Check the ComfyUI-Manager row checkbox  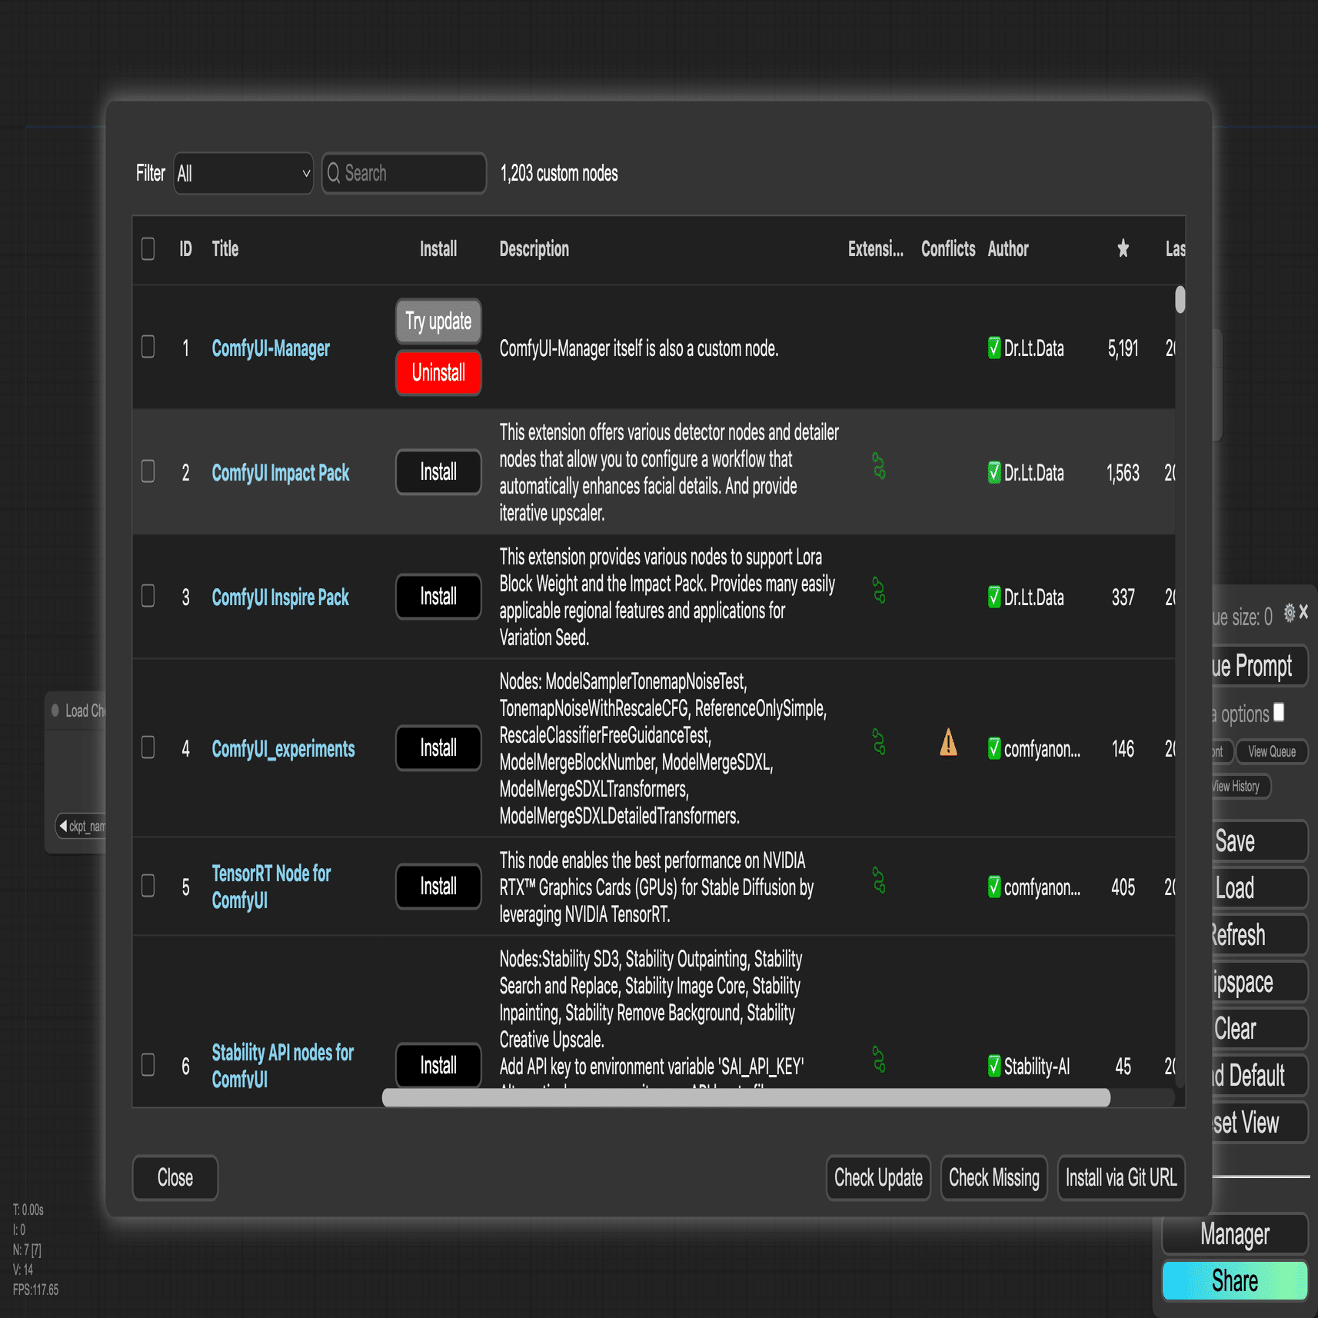click(148, 347)
